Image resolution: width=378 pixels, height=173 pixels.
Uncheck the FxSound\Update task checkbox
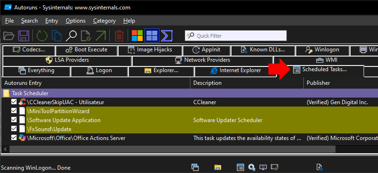(14, 129)
